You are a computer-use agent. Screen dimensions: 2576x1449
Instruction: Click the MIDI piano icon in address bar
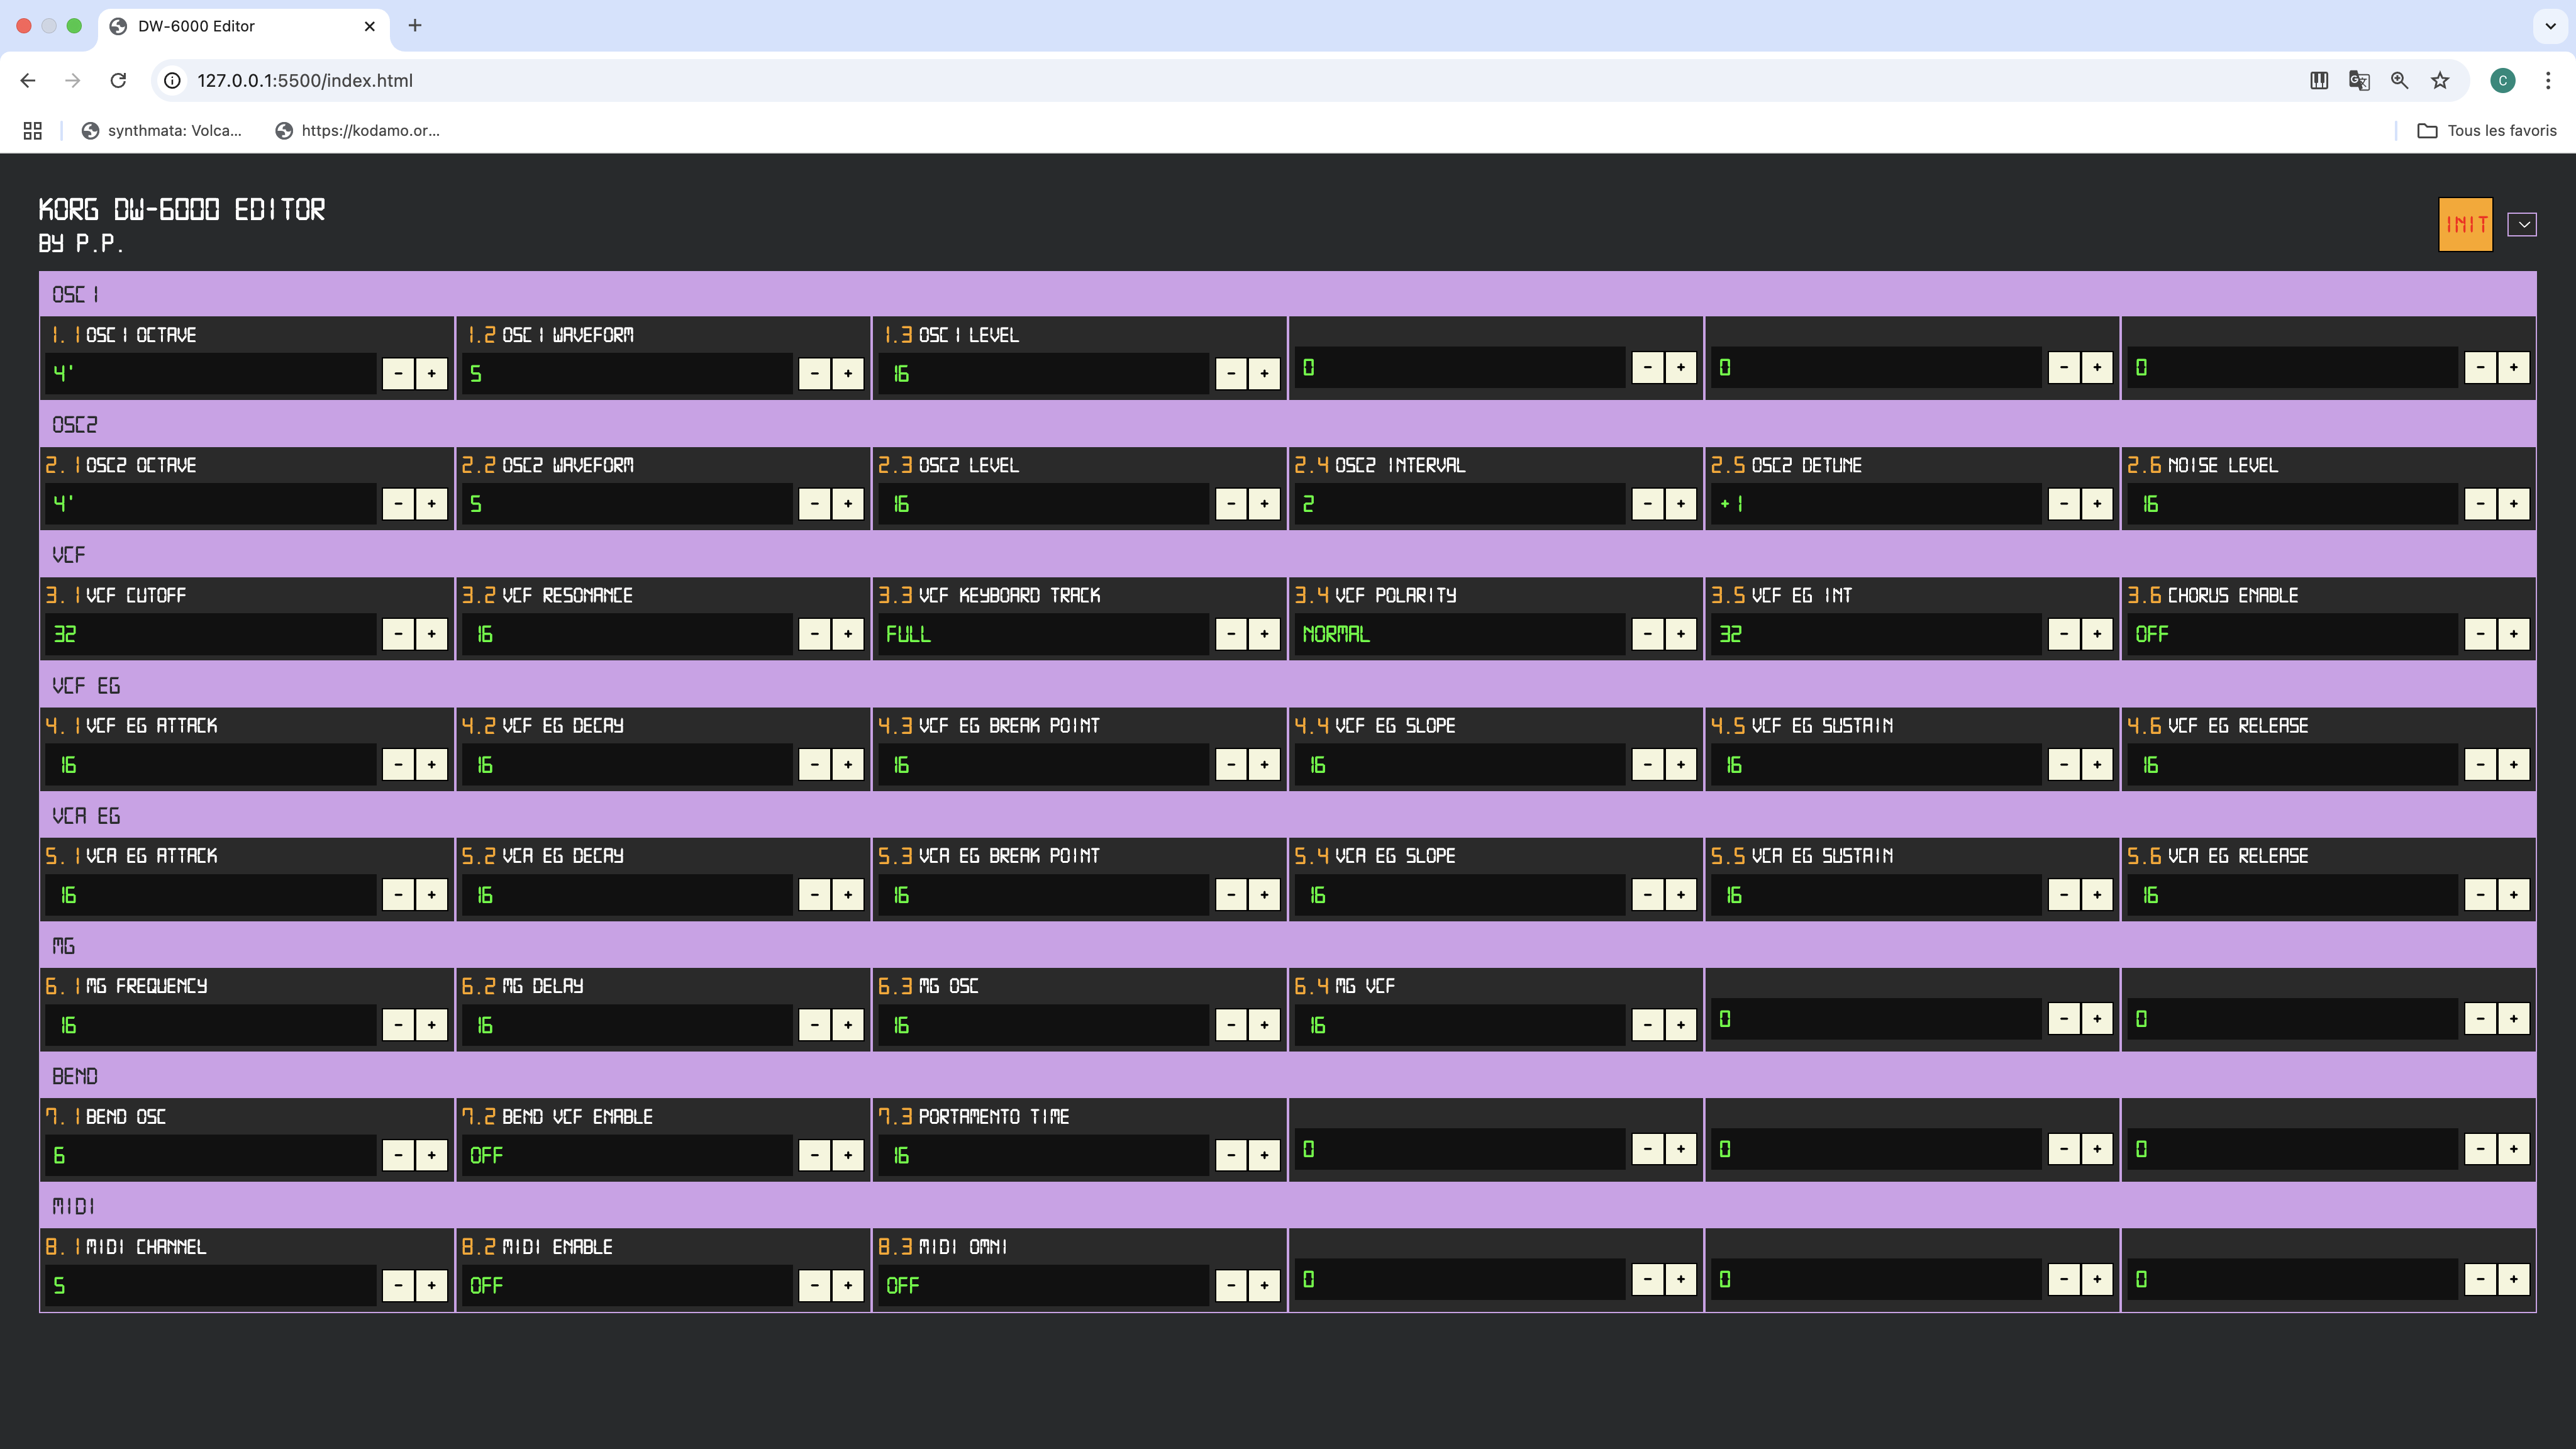tap(2319, 80)
